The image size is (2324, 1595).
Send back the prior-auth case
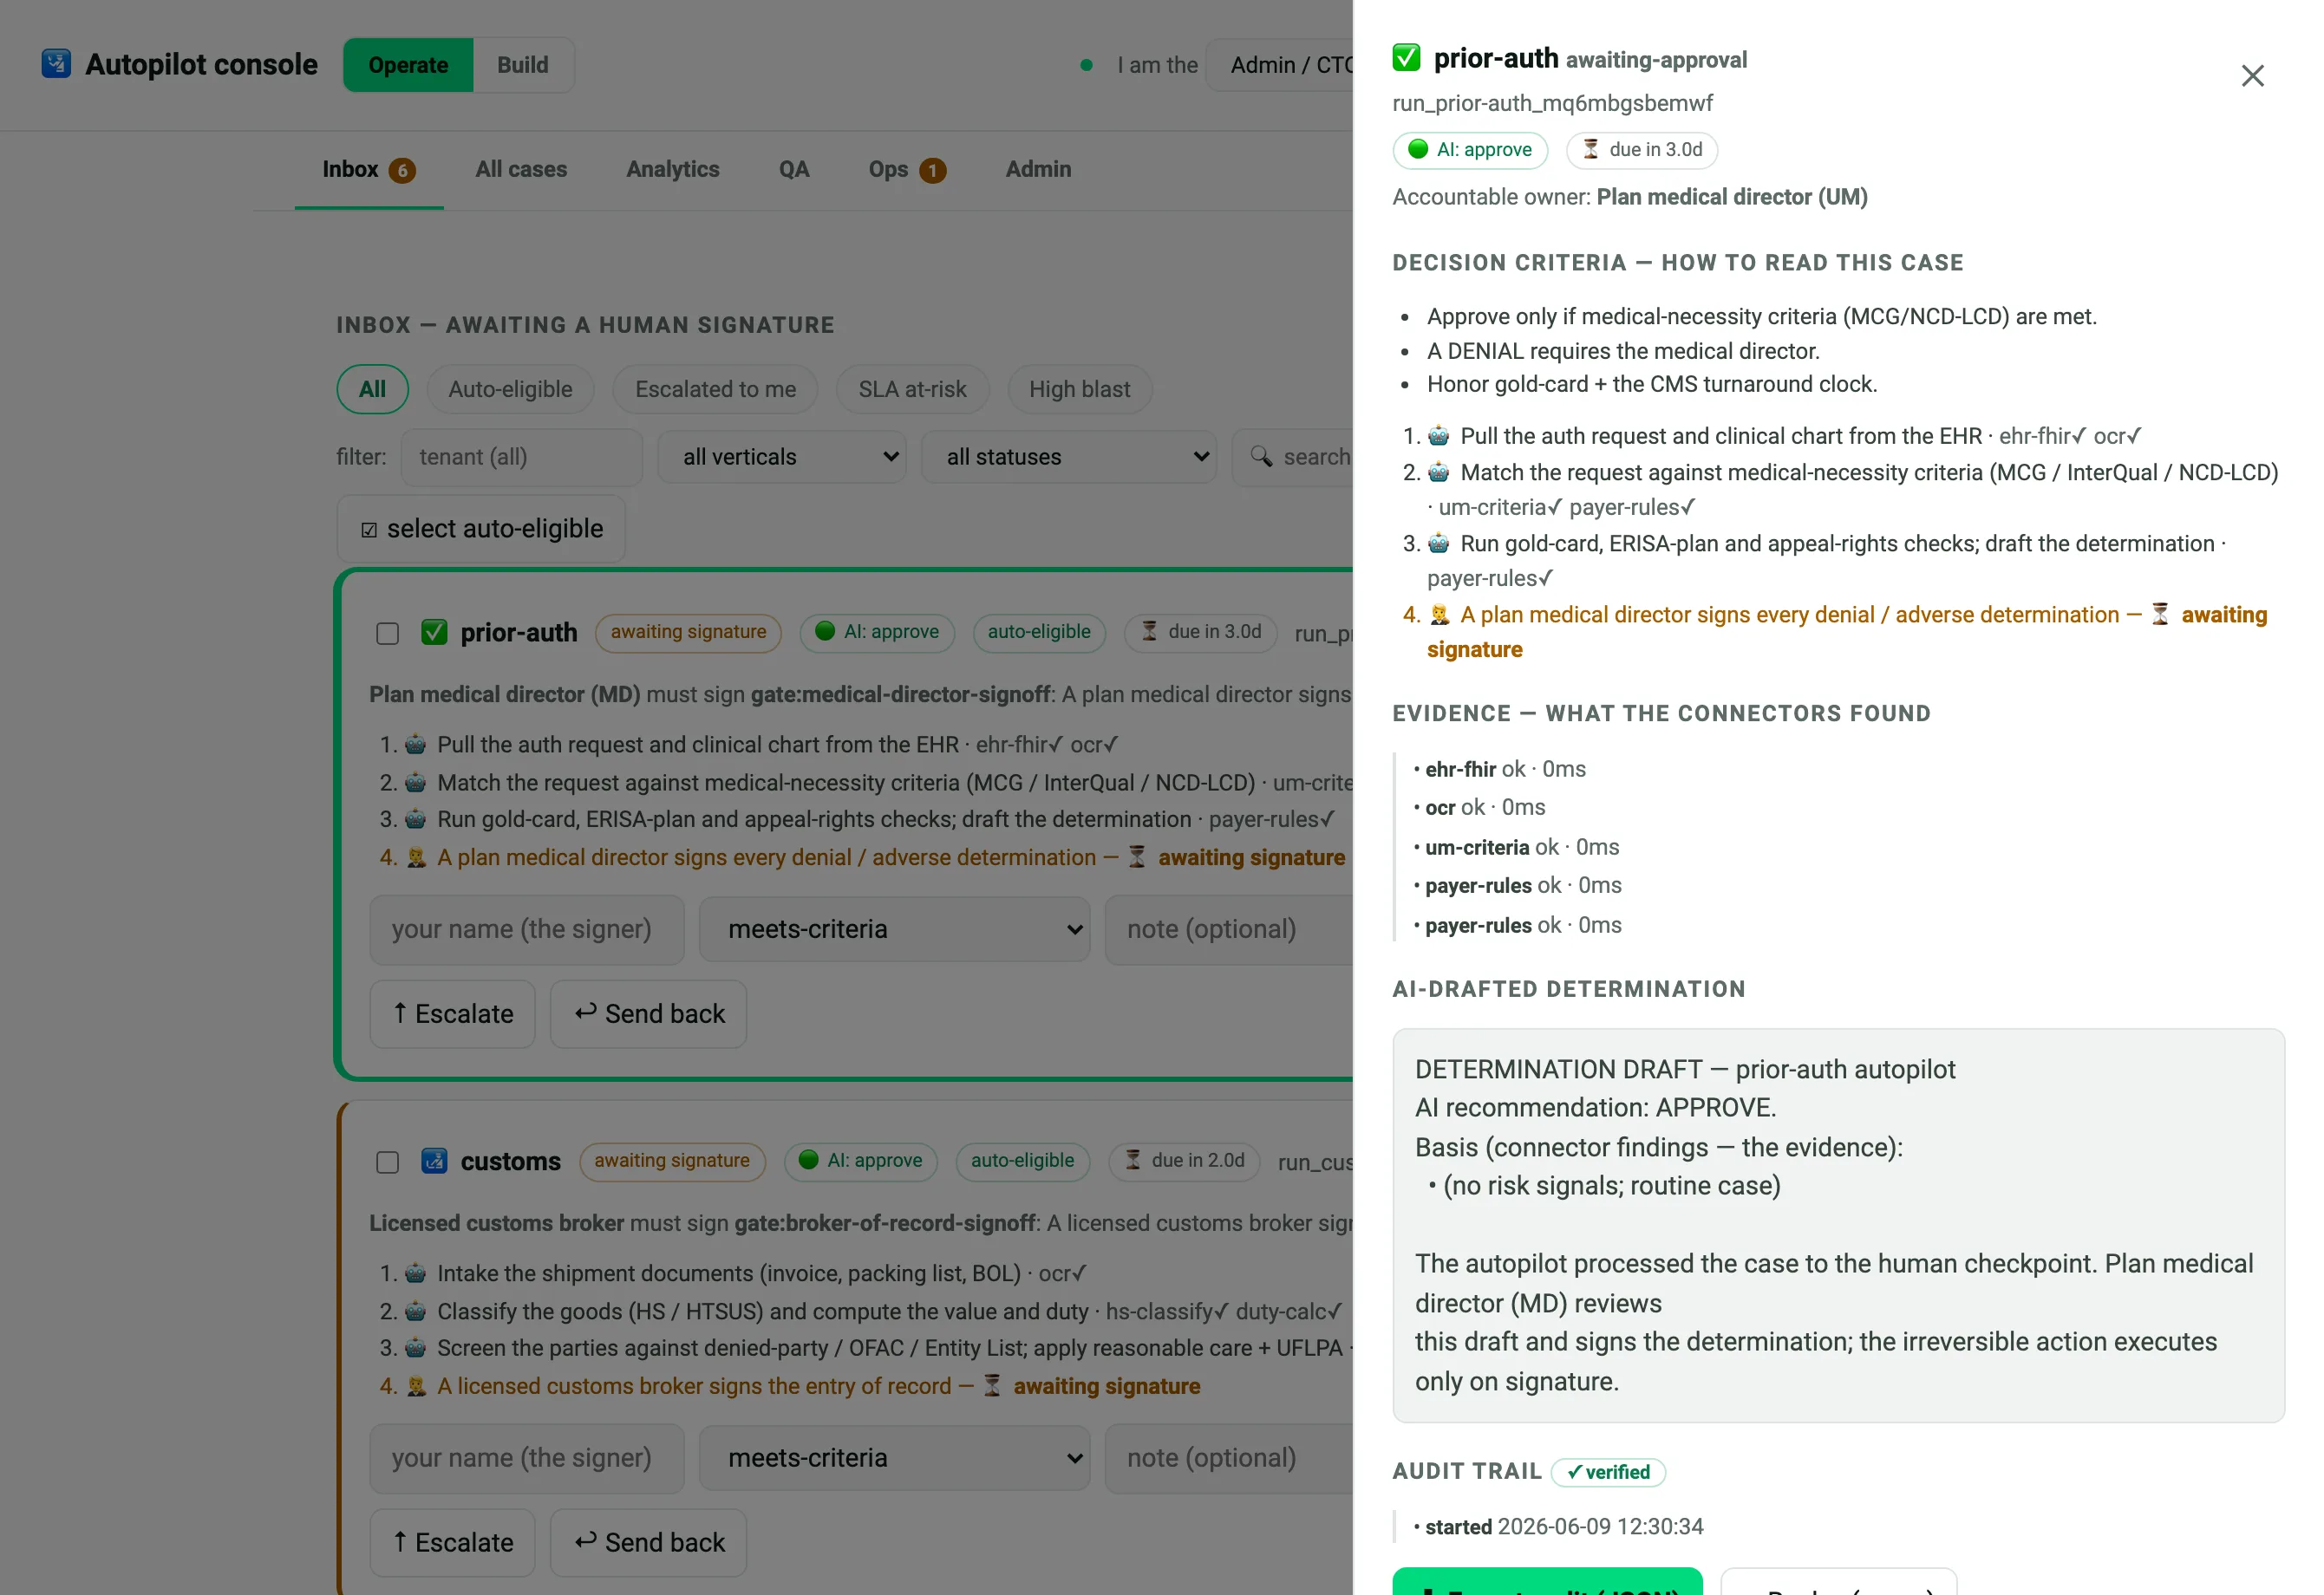click(x=649, y=1014)
